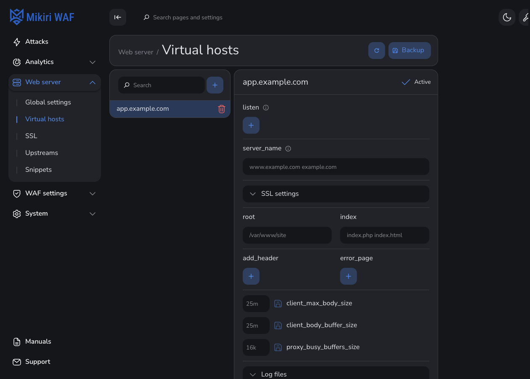Click proxy_busy_buffers_size value field
The width and height of the screenshot is (530, 379).
[256, 347]
